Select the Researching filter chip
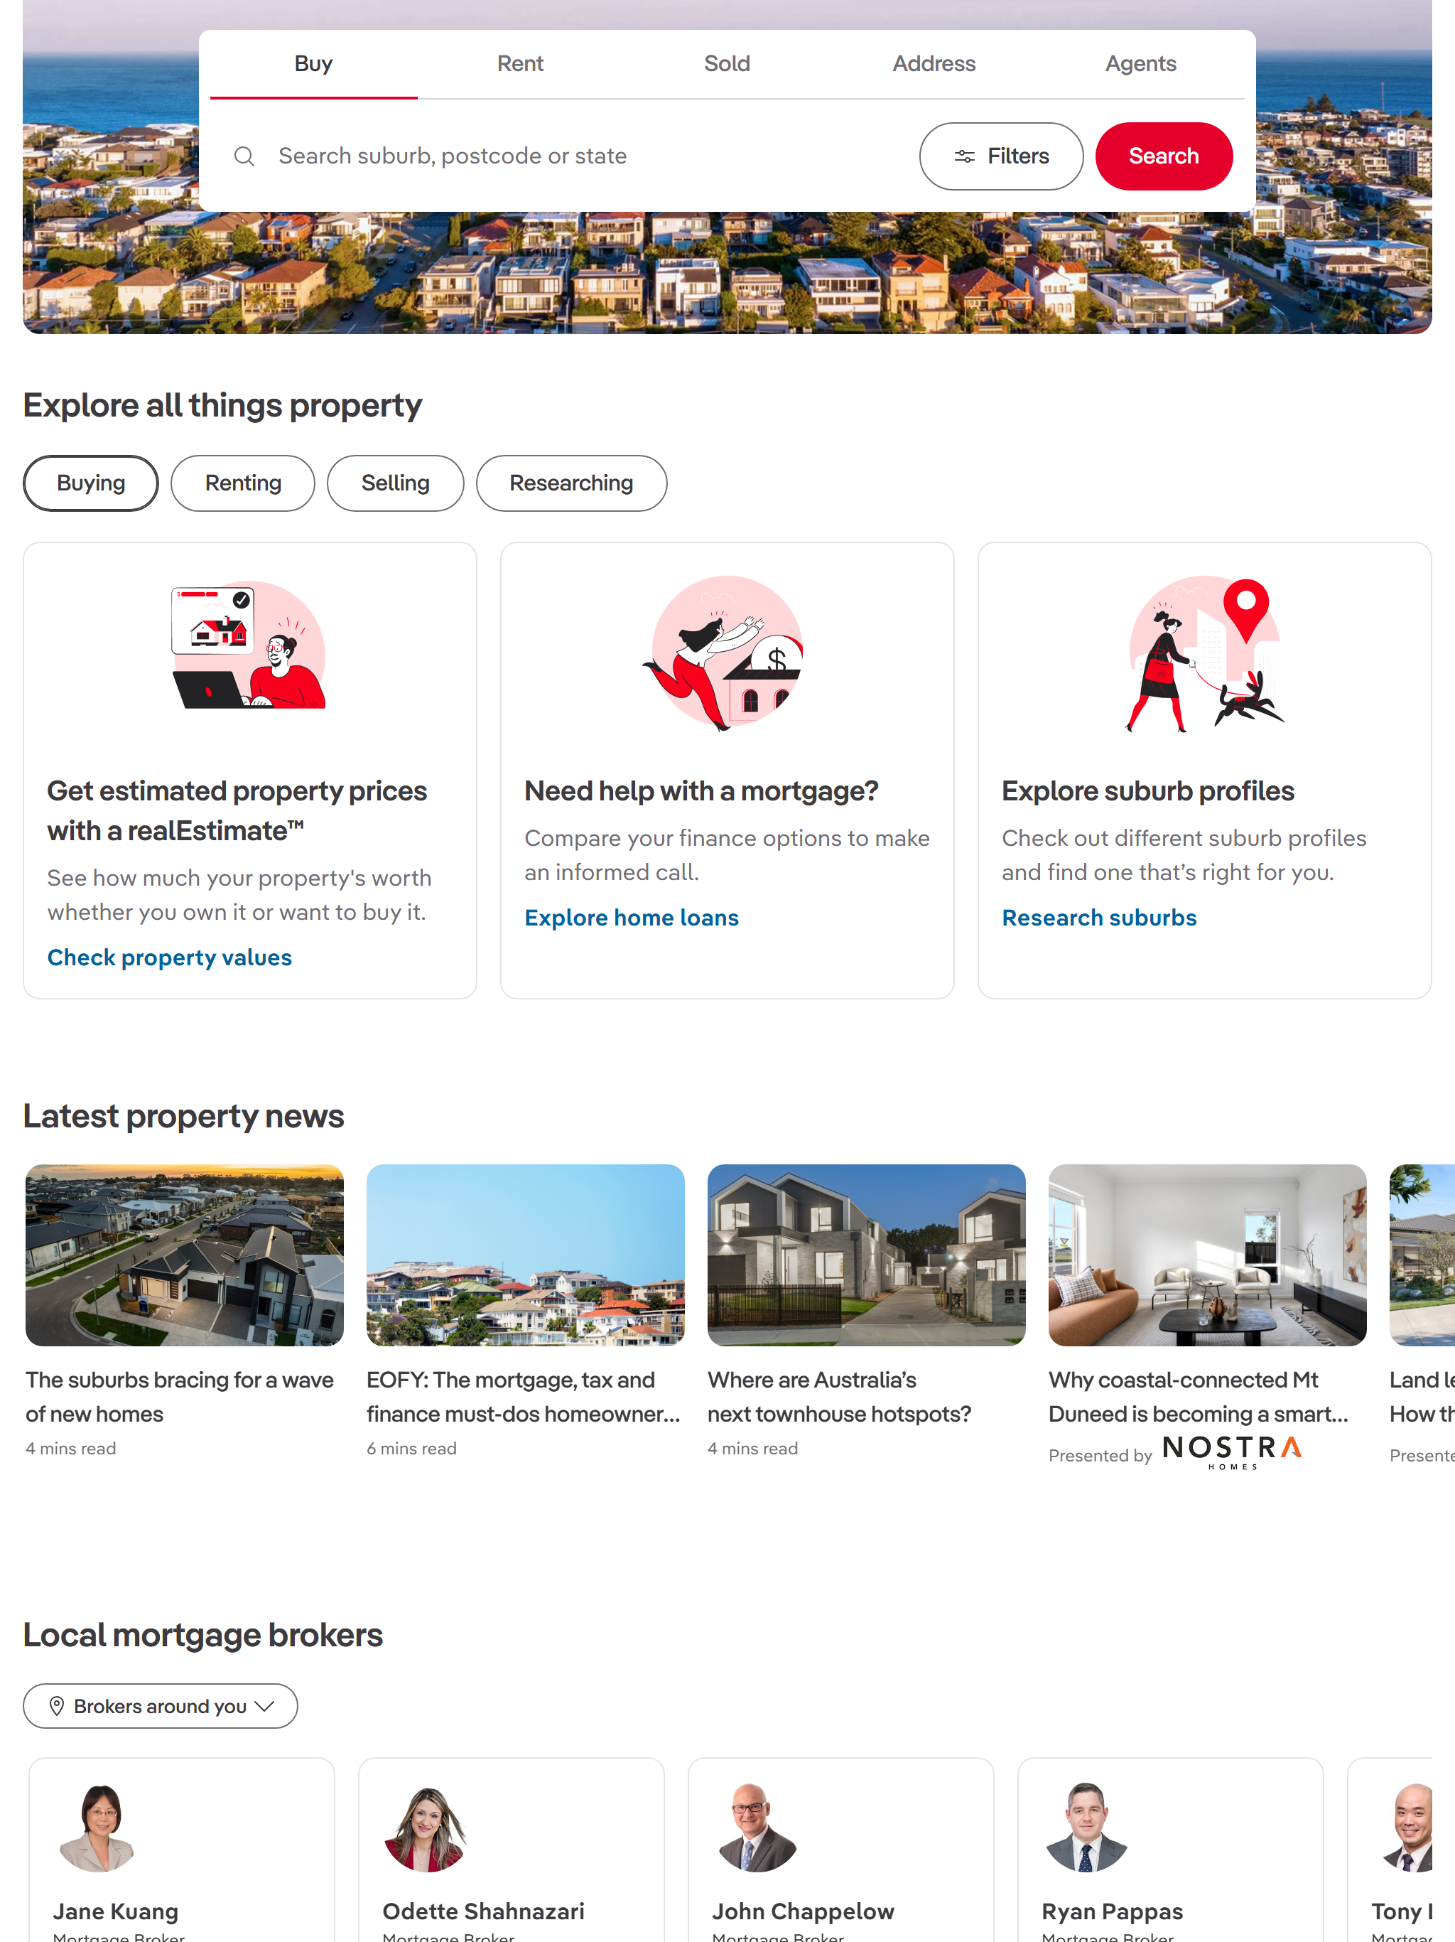1455x1942 pixels. pos(571,483)
